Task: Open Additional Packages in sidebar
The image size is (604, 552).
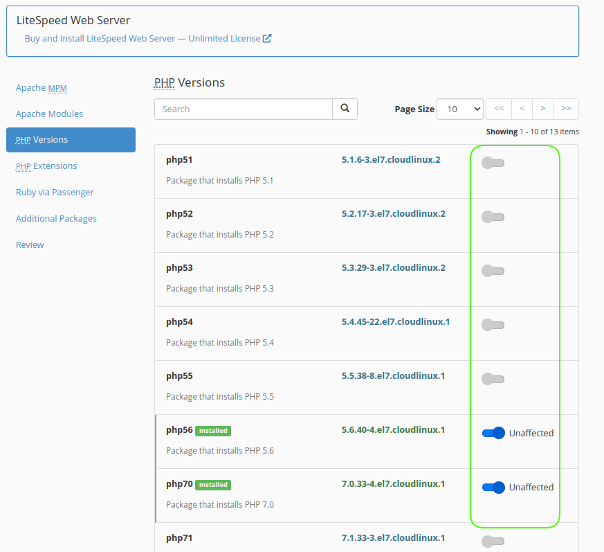Action: pos(56,219)
